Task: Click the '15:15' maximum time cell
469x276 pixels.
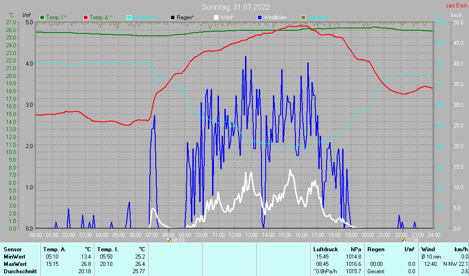Action: coord(52,265)
